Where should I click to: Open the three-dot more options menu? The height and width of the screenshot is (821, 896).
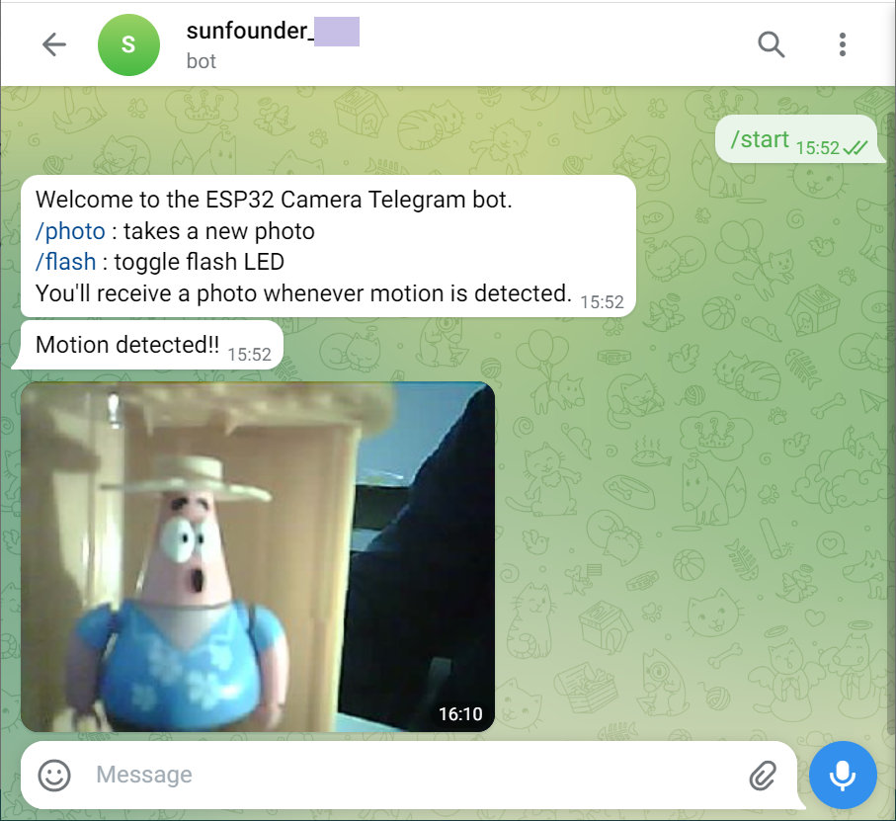click(843, 44)
